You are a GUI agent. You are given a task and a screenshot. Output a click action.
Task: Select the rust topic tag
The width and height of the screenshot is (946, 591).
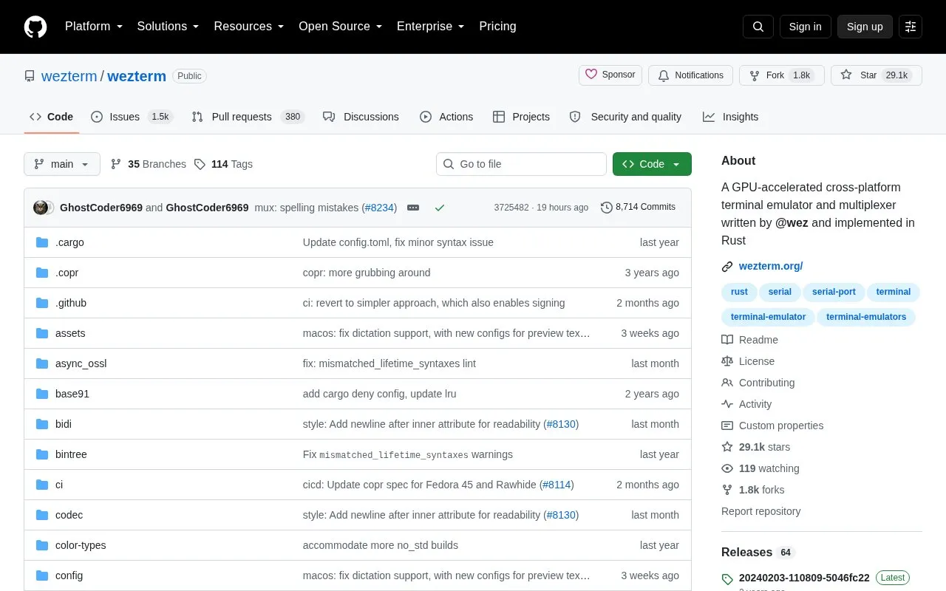tap(739, 292)
